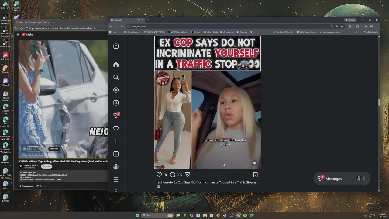389x219 pixels.
Task: Click the taskbar Search box
Action: pyautogui.click(x=157, y=215)
